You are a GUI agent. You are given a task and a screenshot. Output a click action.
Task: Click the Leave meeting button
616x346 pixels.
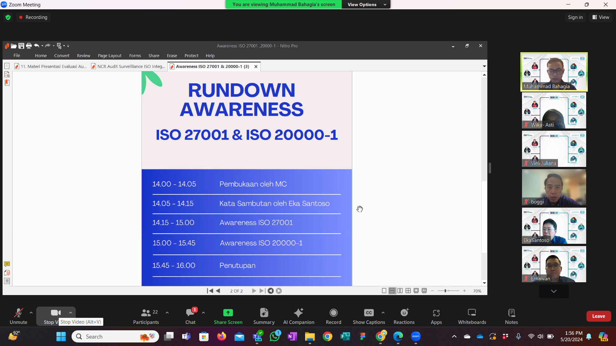tap(598, 316)
